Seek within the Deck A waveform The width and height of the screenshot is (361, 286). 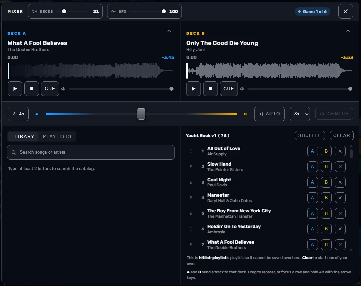[x=91, y=70]
